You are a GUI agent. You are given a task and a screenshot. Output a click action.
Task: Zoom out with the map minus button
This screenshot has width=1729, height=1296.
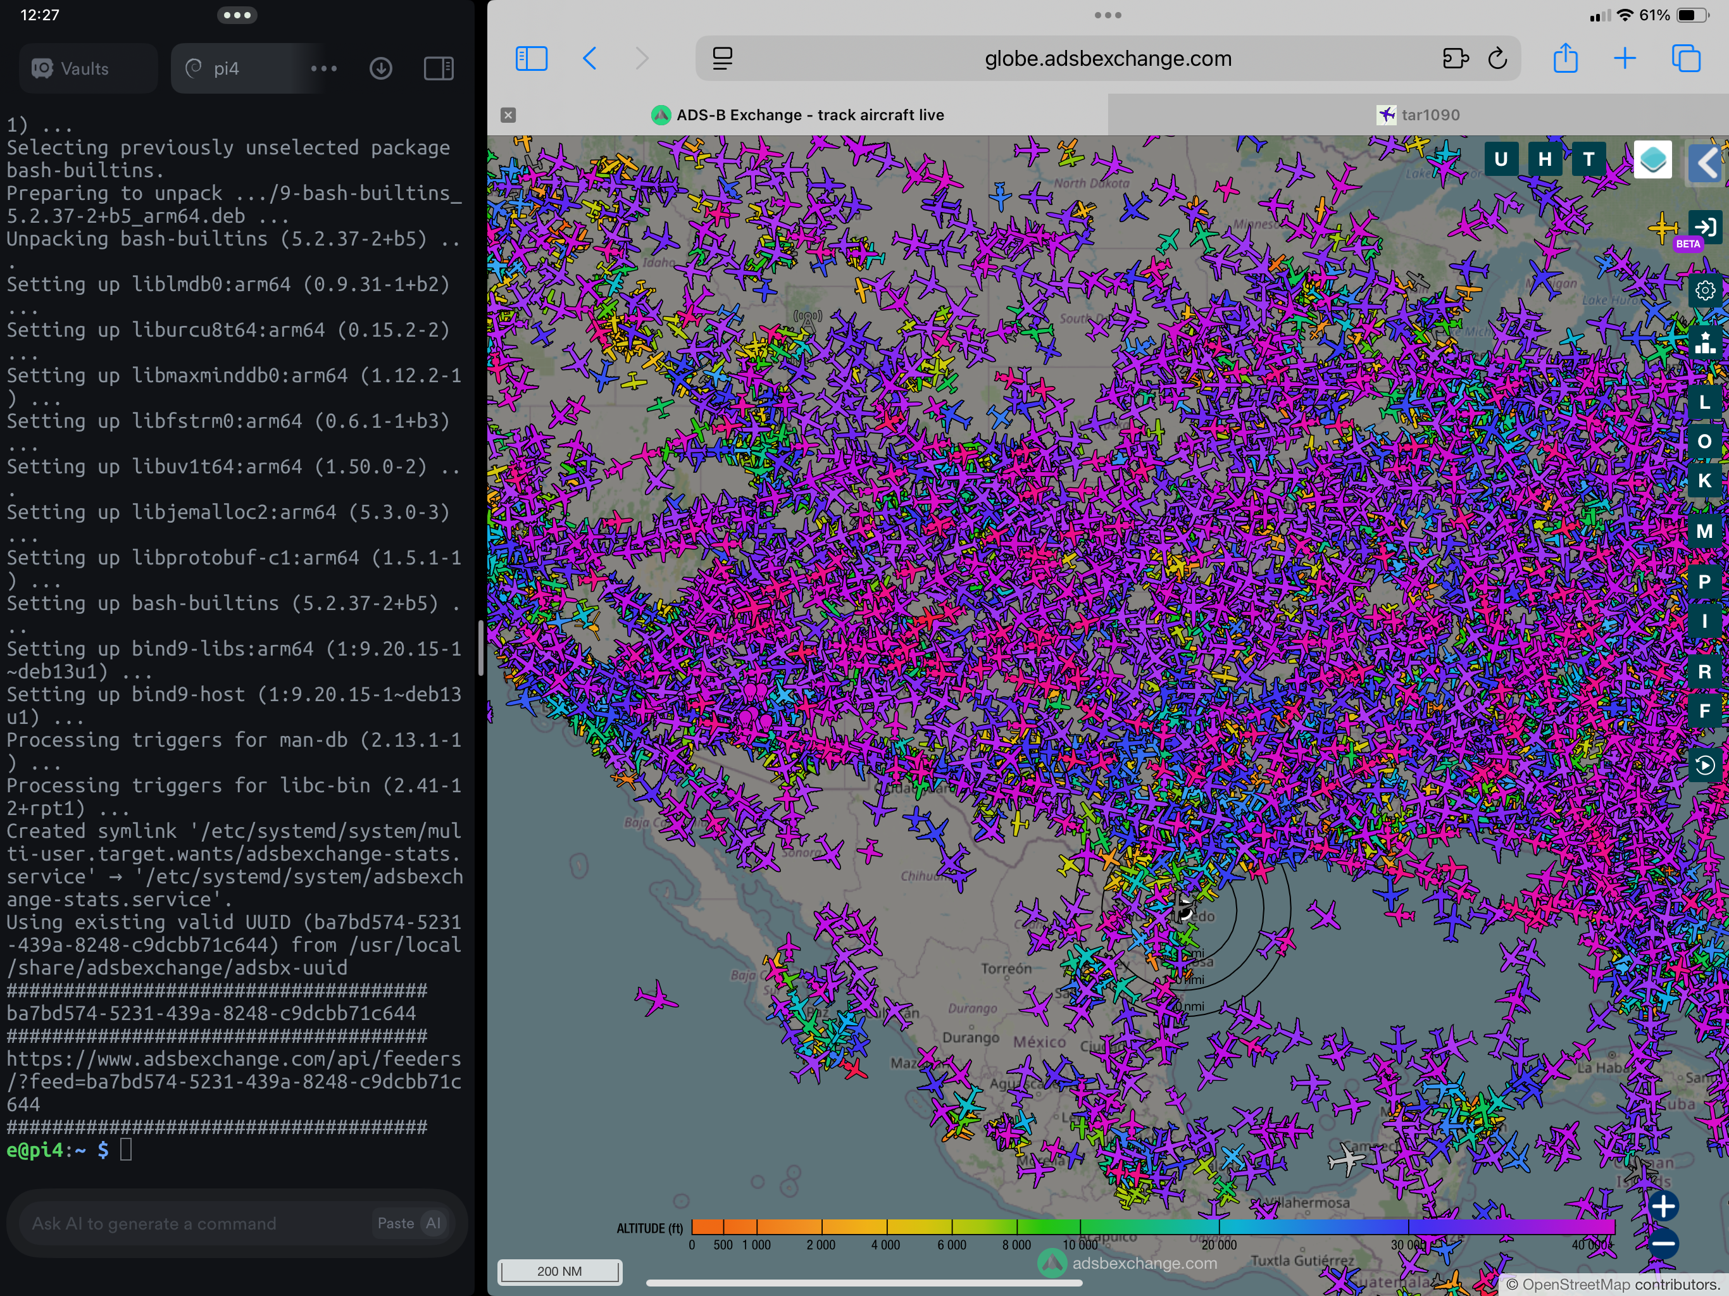(1663, 1243)
